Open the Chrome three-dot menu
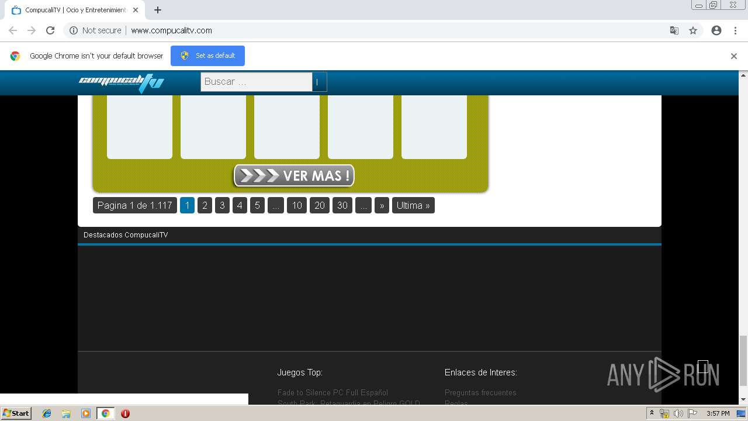 point(735,30)
